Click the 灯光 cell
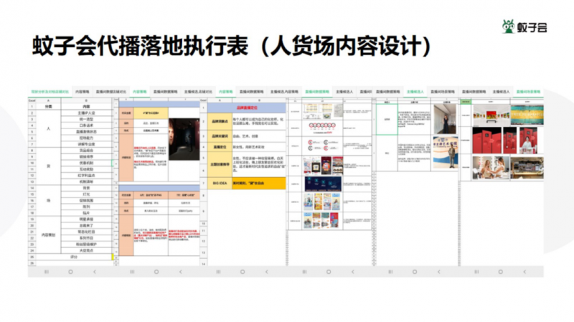Screen dimensions: 574x322 (x=86, y=194)
